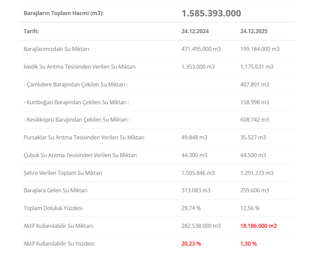
Task: Click the Kesikköprü value 608.742 m3
Action: point(255,120)
